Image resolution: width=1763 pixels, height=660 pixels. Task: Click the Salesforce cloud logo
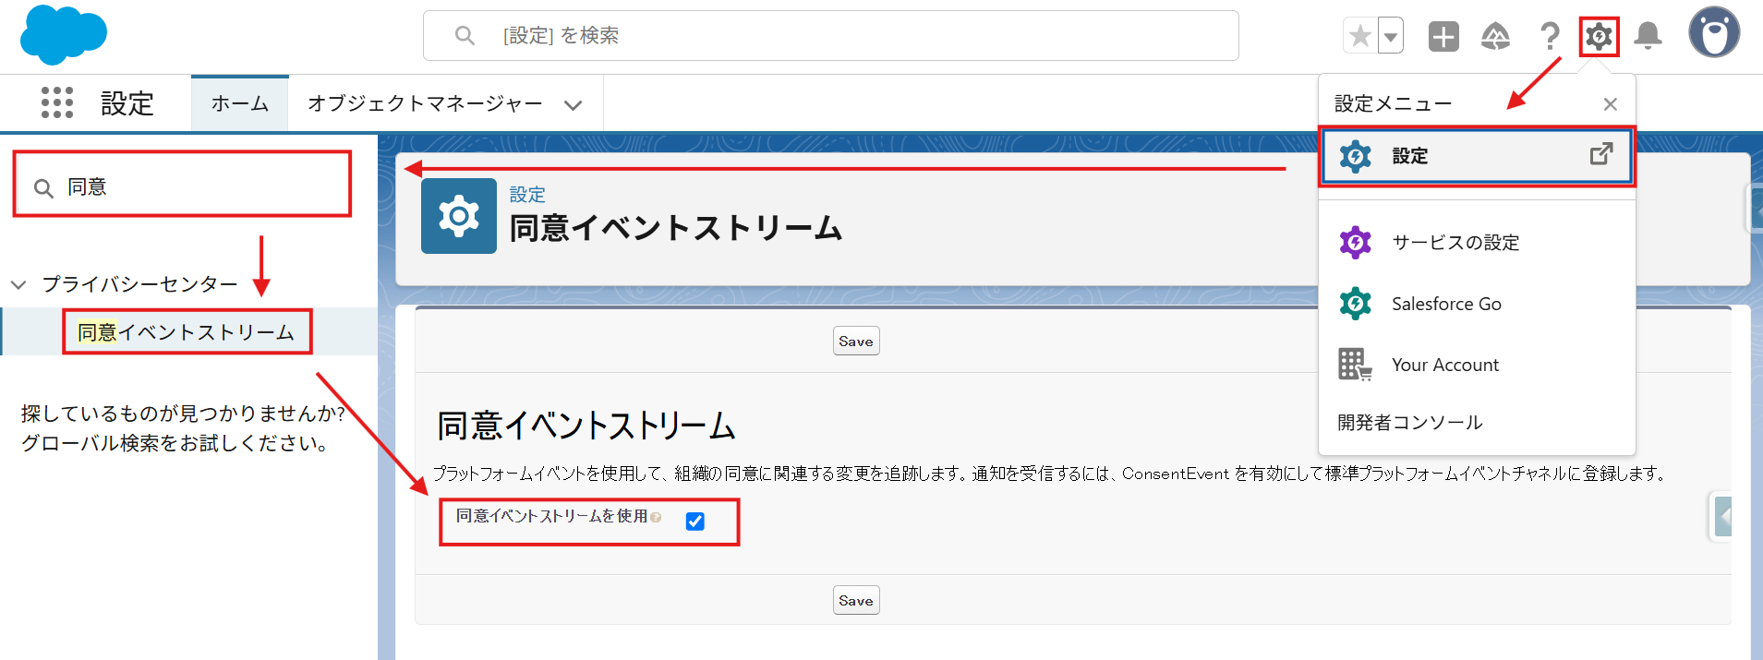click(63, 35)
